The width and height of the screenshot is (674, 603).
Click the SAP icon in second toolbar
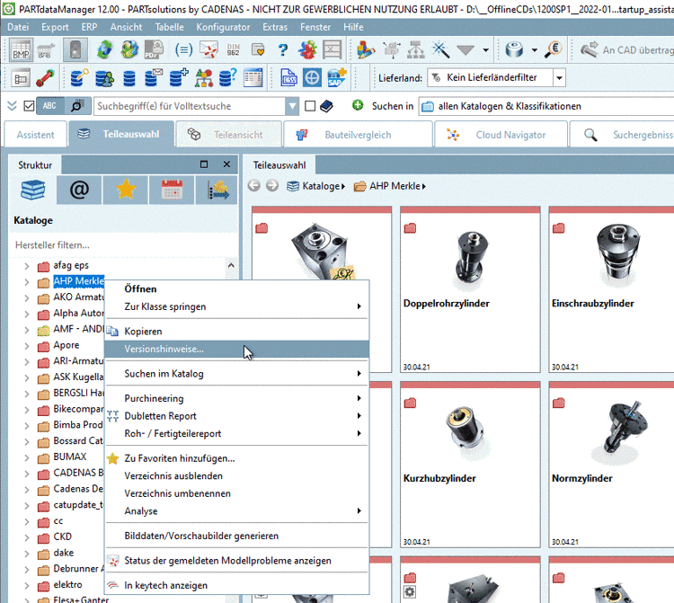tap(336, 78)
